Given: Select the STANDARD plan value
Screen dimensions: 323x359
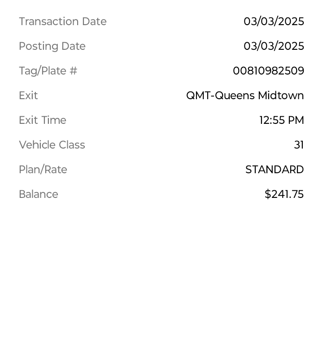Looking at the screenshot, I should pos(275,170).
